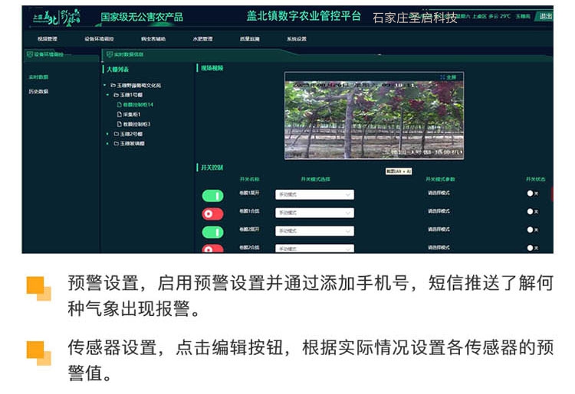Click the 卷膜控制柜3 document icon

coord(118,124)
